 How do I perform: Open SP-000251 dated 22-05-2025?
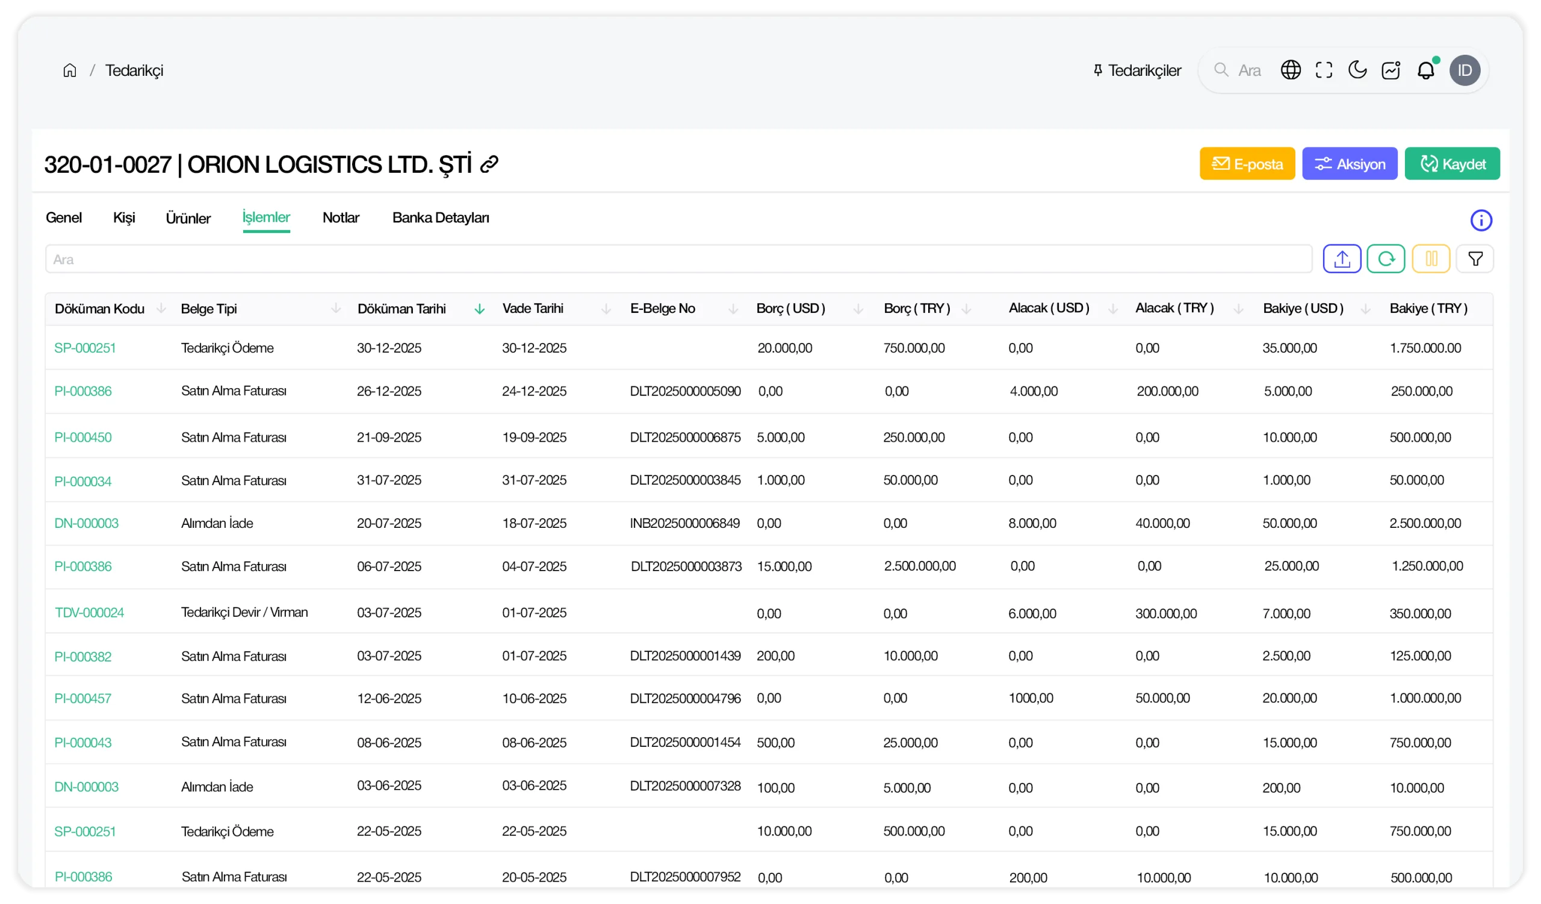pyautogui.click(x=85, y=831)
